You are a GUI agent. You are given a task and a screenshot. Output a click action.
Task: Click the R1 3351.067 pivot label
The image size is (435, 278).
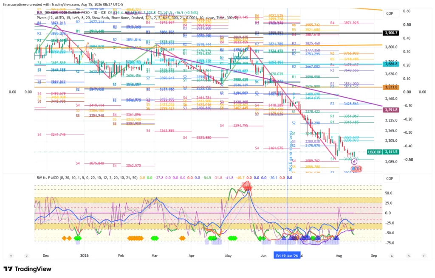345,116
